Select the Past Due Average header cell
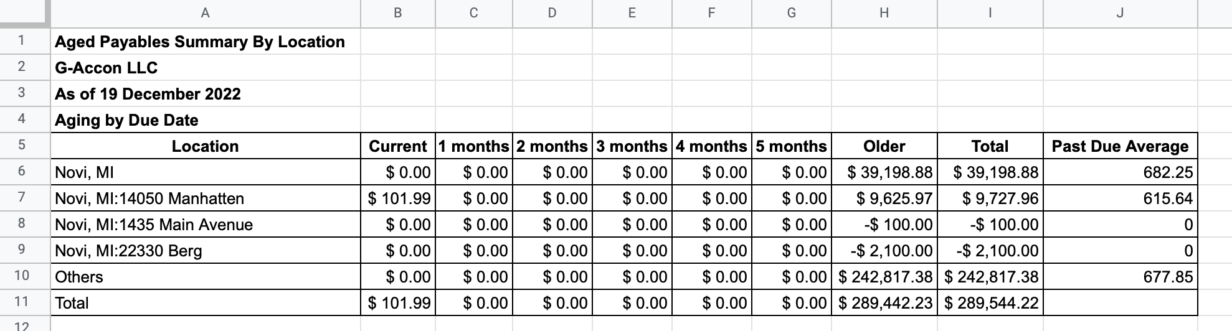Viewport: 1232px width, 331px height. 1120,146
